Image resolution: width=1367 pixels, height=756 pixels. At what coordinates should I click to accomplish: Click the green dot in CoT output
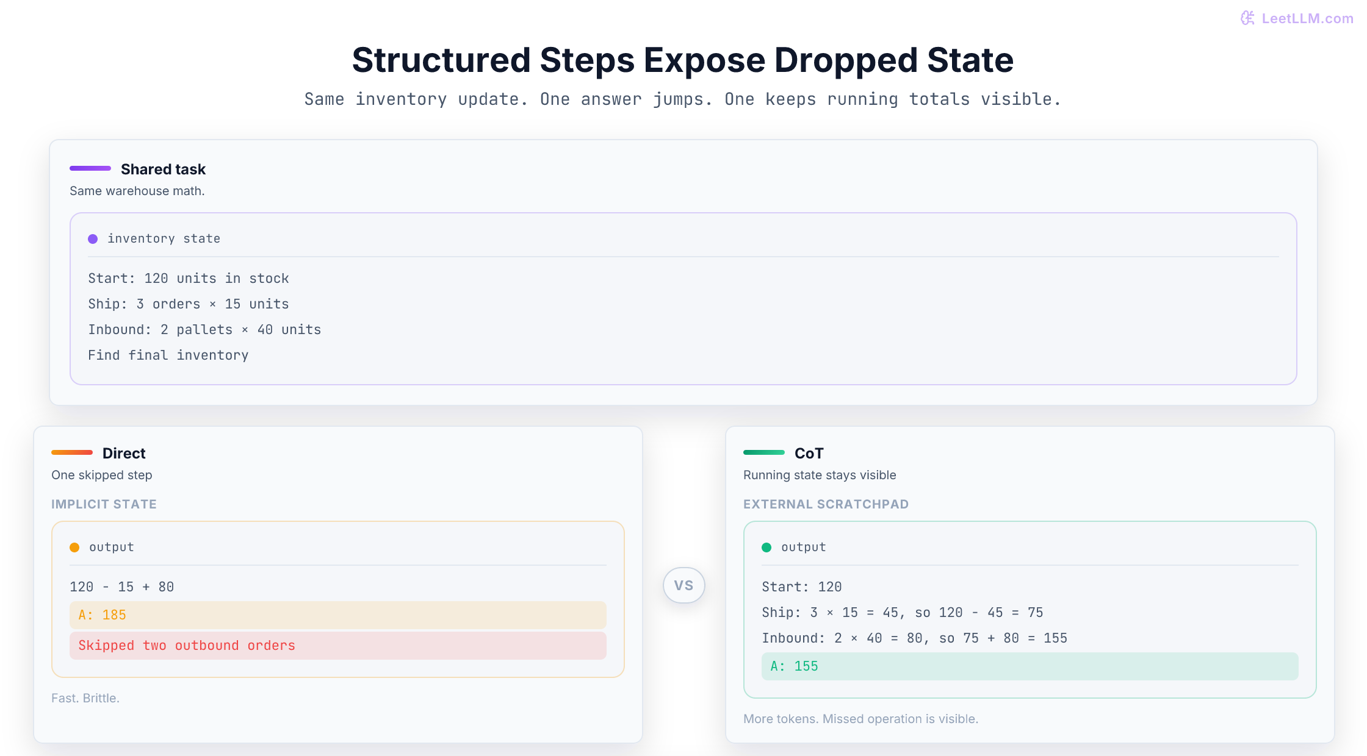point(766,547)
